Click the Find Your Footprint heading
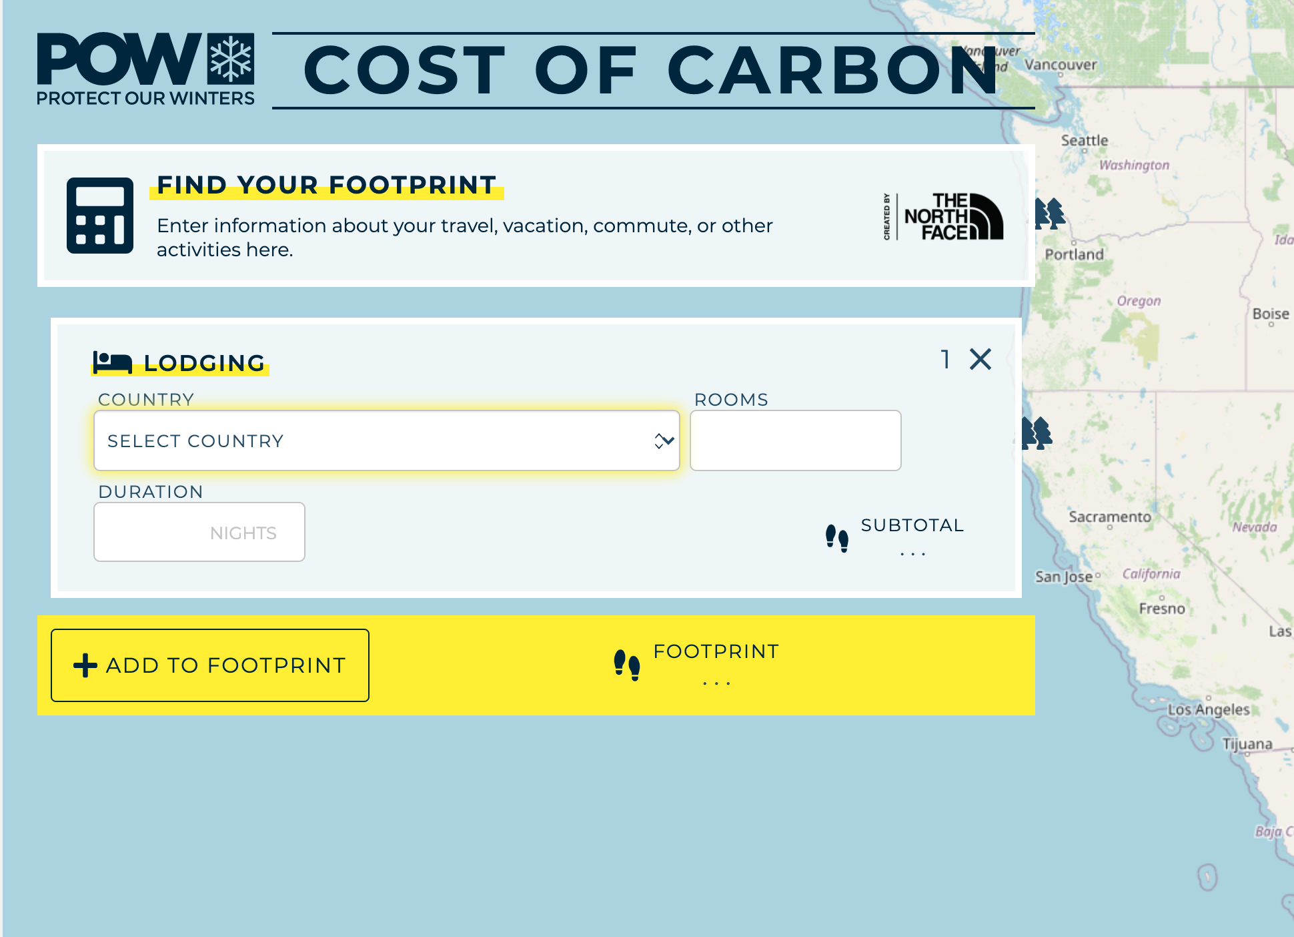 [327, 185]
